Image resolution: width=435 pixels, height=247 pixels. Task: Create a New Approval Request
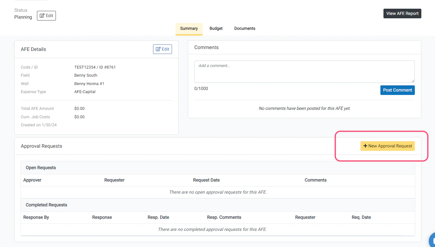coord(387,146)
